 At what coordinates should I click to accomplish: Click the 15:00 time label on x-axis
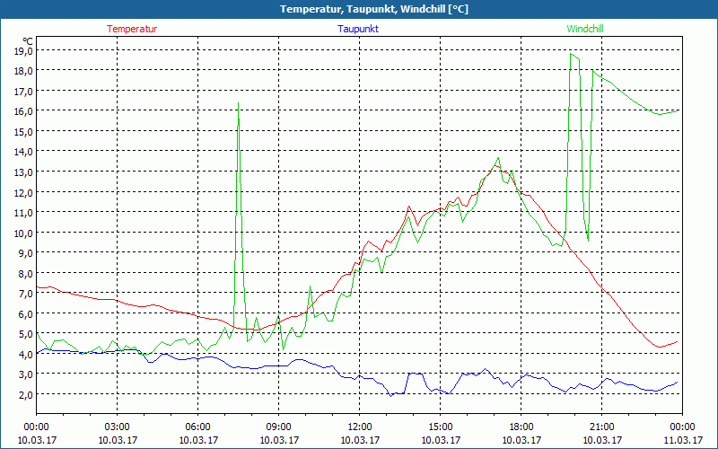[x=440, y=427]
